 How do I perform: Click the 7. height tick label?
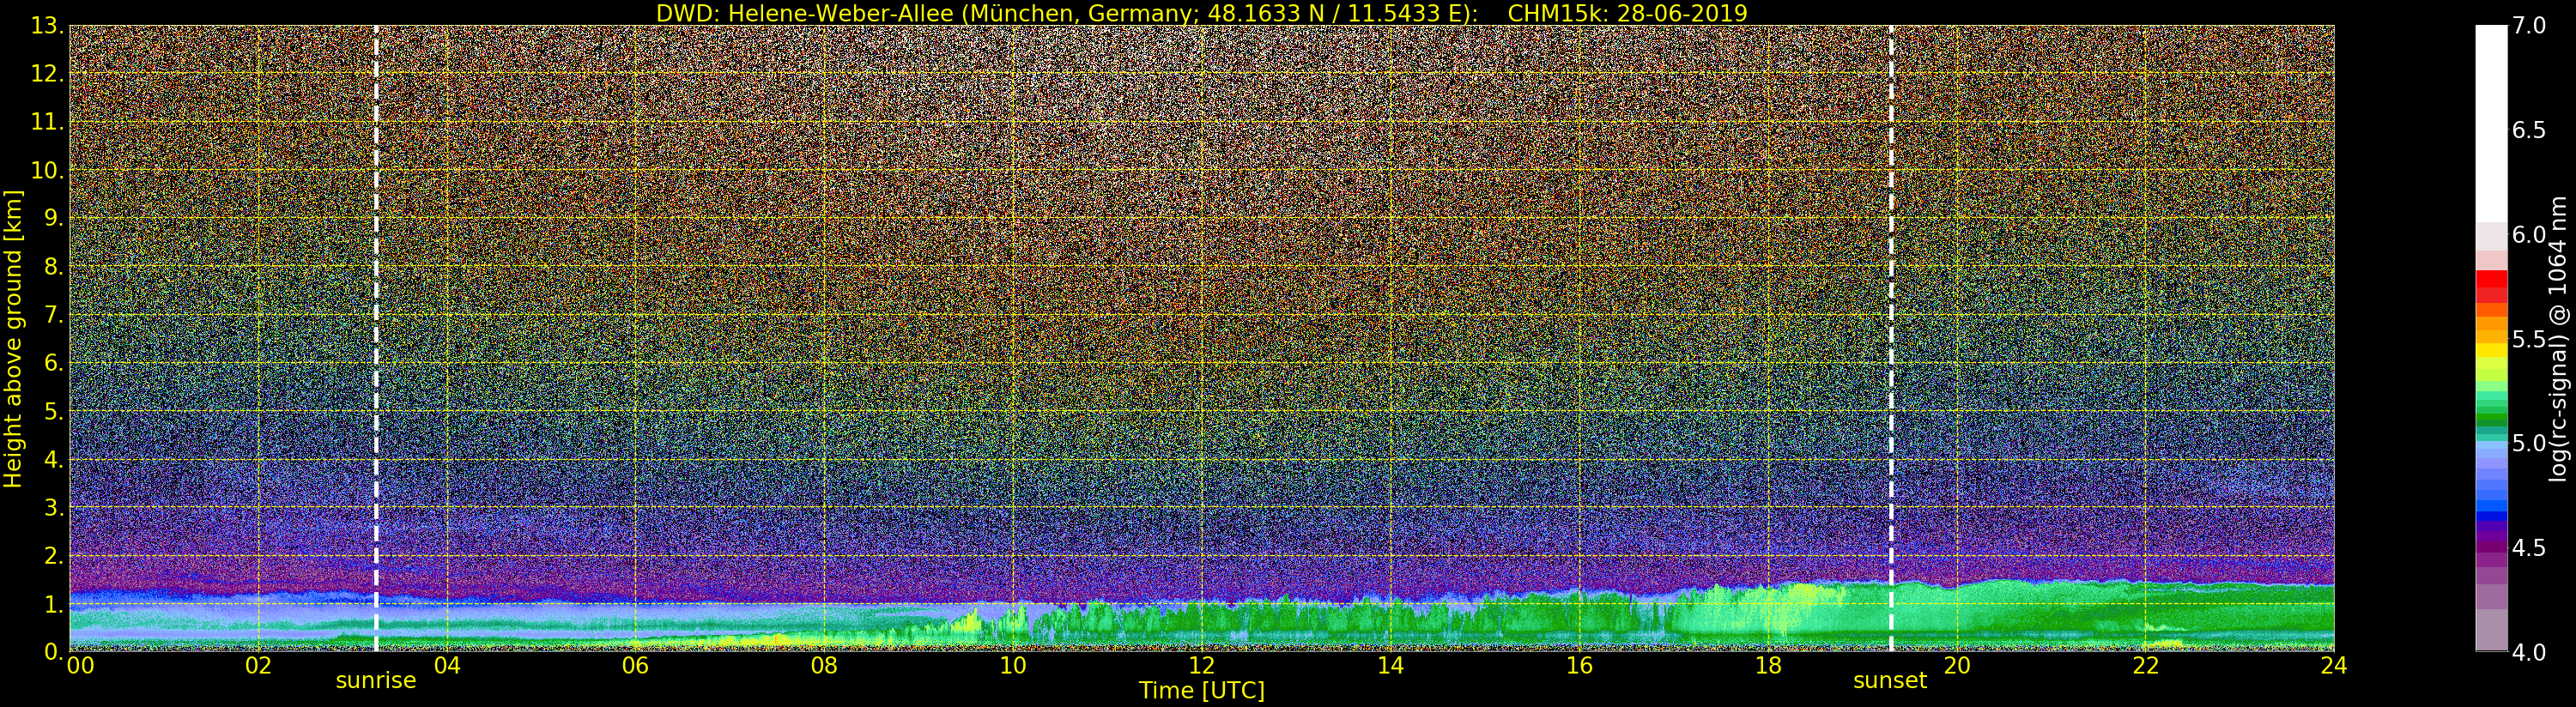click(x=54, y=315)
